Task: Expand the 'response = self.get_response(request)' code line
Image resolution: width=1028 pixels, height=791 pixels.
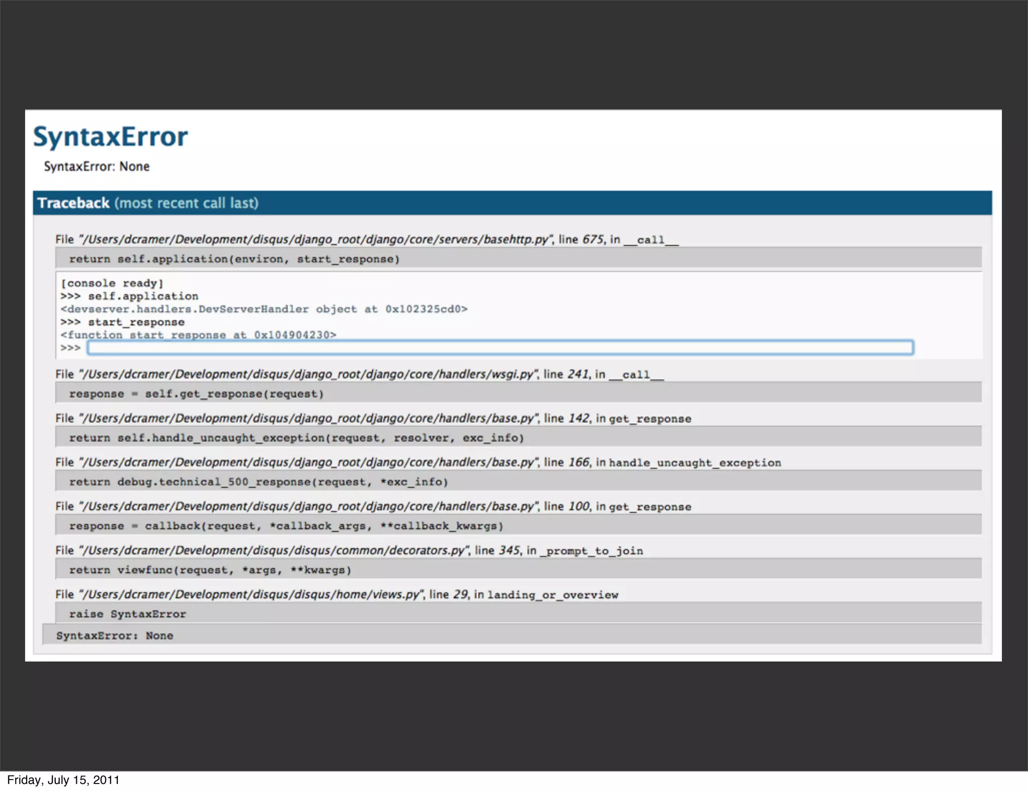Action: coord(196,394)
